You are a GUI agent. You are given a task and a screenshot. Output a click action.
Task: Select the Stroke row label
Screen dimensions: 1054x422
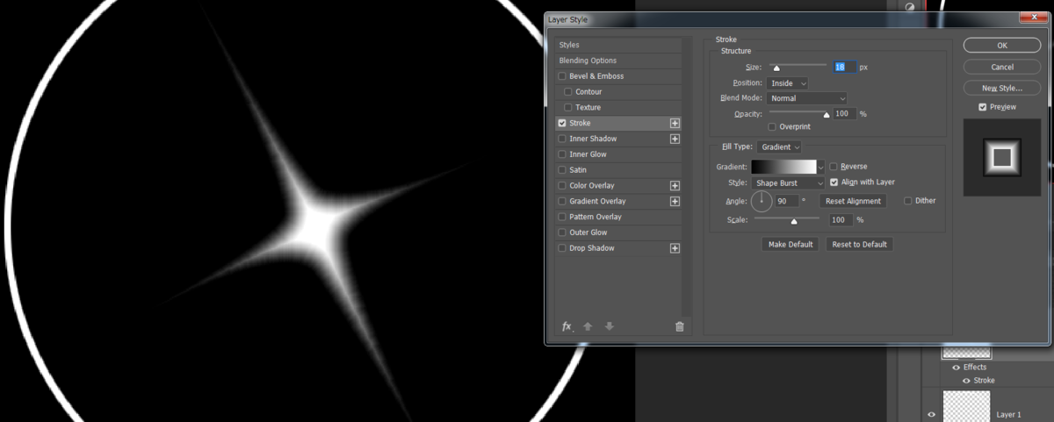click(581, 124)
